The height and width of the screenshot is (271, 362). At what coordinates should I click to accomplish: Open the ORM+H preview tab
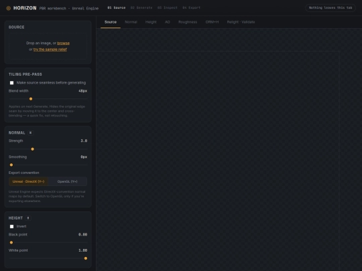(x=212, y=22)
